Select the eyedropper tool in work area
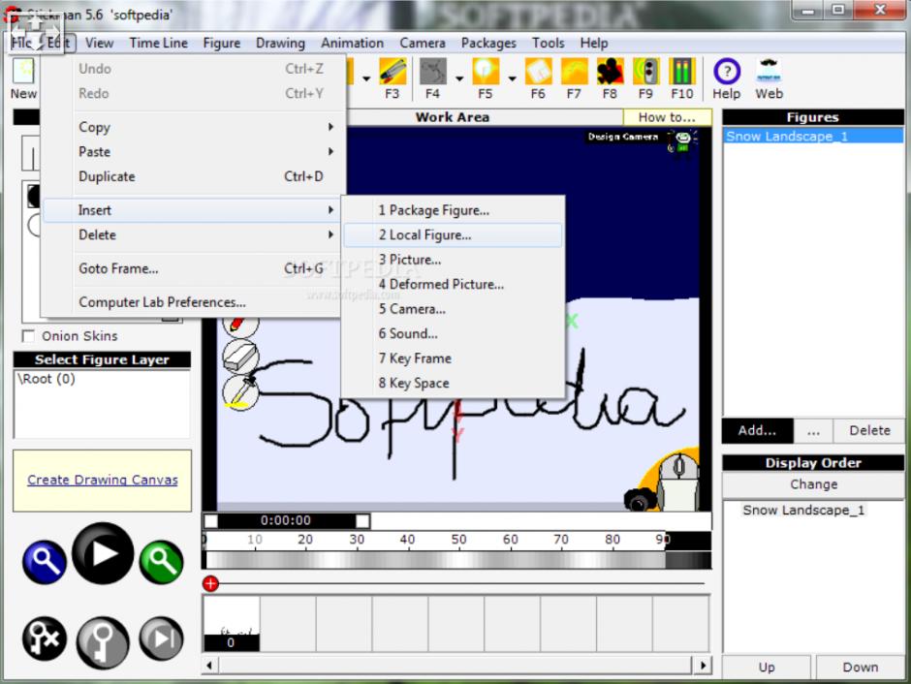This screenshot has width=911, height=684. coord(241,392)
